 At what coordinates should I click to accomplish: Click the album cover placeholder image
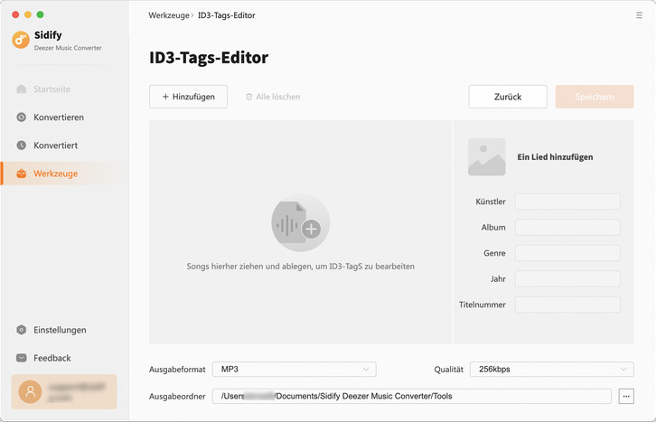point(486,157)
